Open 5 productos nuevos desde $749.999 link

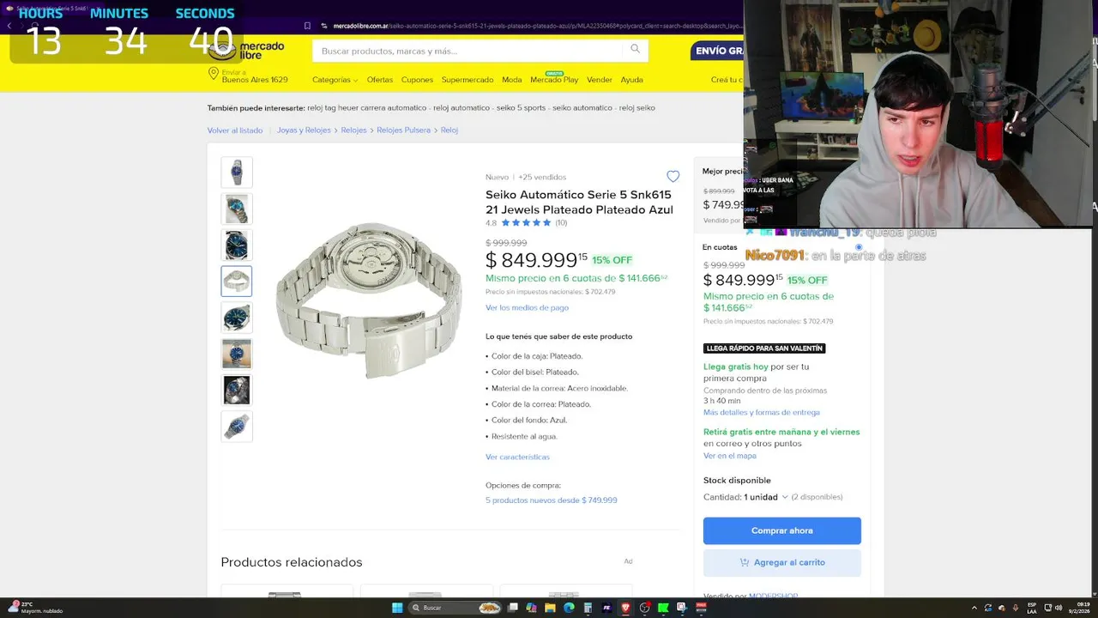click(551, 500)
